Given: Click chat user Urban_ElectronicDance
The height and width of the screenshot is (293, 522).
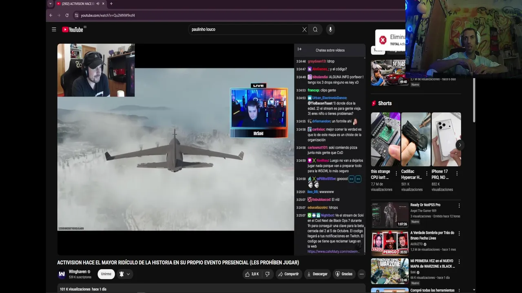Looking at the screenshot, I should pos(329,98).
